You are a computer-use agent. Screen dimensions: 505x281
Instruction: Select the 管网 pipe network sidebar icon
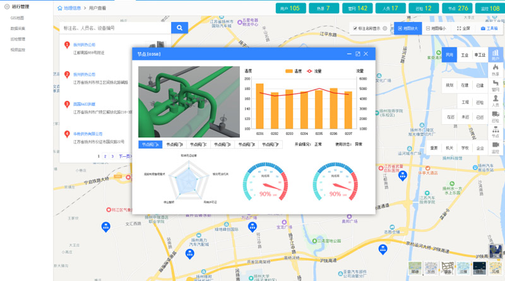496,85
